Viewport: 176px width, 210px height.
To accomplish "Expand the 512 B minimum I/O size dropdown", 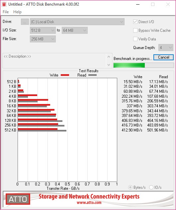I will (43, 30).
